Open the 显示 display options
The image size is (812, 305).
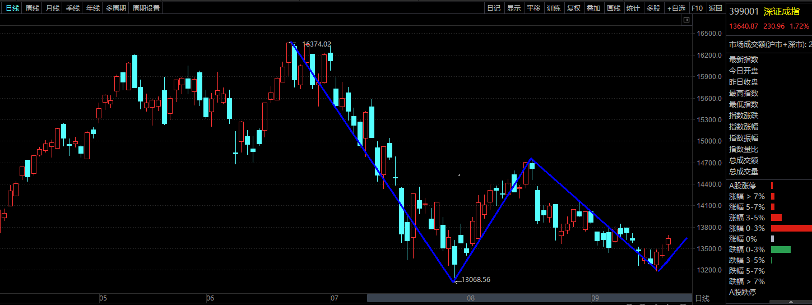[514, 8]
